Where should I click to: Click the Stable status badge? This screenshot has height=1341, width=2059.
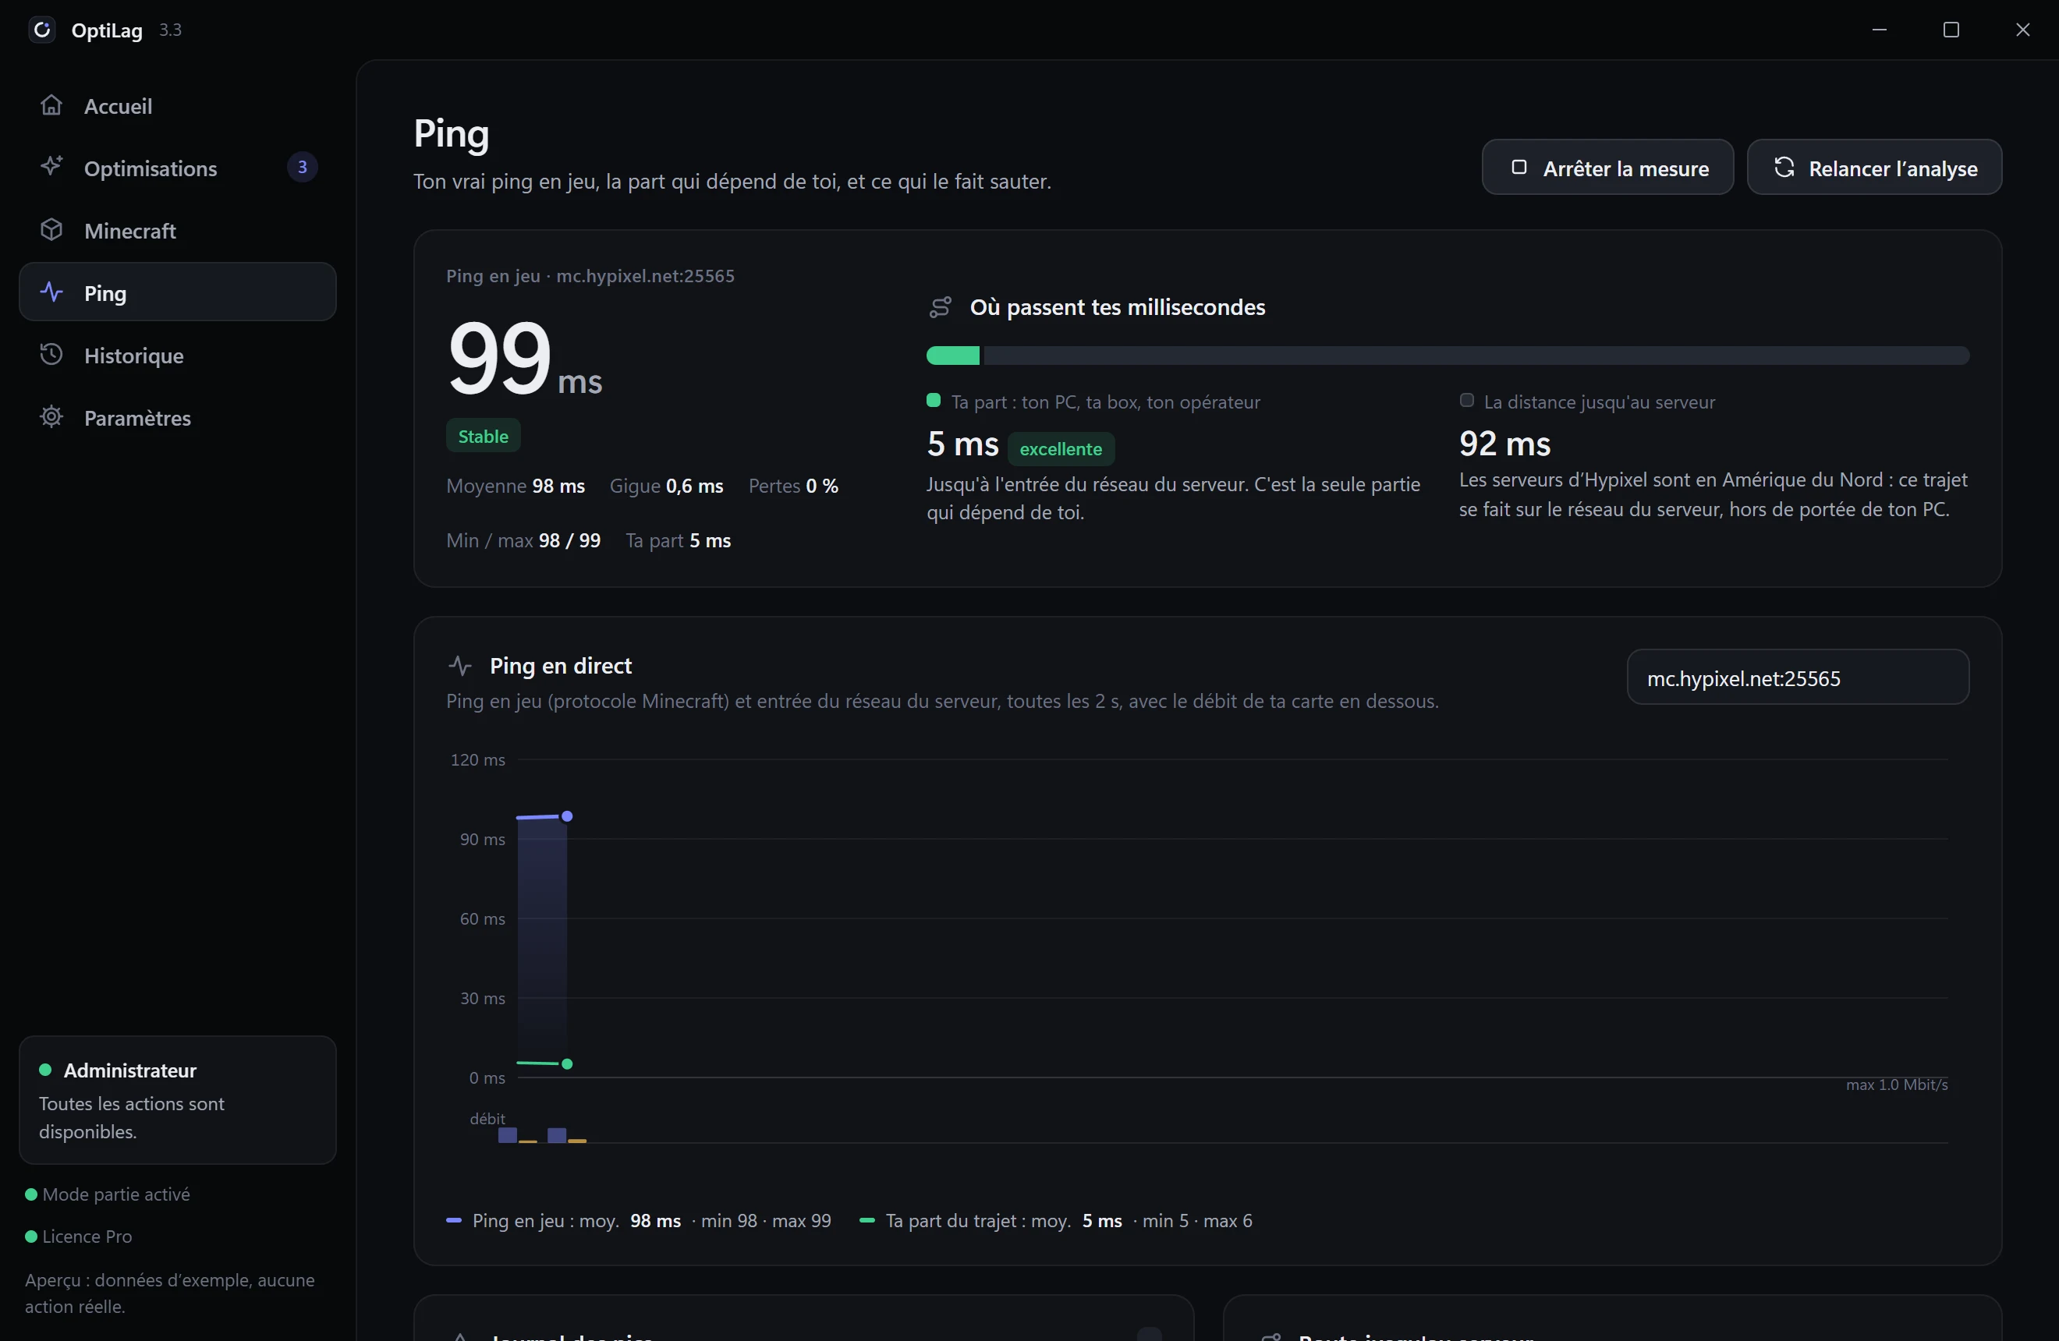point(483,436)
